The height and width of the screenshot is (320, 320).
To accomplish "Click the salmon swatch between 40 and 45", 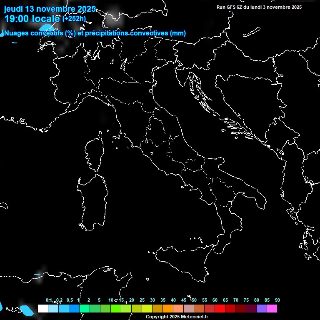I will (178, 308).
